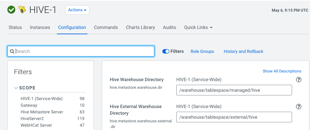Click the Hive External Warehouse Directory label

pos(136,110)
